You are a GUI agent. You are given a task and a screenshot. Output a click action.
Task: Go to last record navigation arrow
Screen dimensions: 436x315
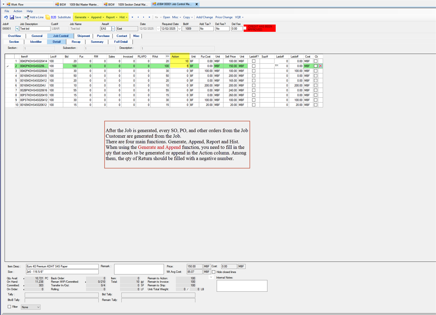click(149, 17)
